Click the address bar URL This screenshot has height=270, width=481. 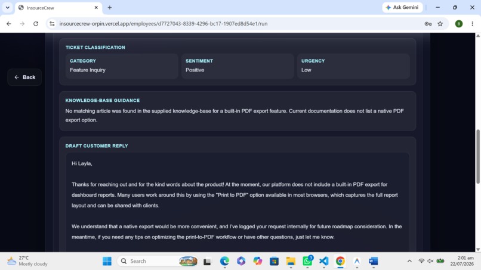pos(163,24)
